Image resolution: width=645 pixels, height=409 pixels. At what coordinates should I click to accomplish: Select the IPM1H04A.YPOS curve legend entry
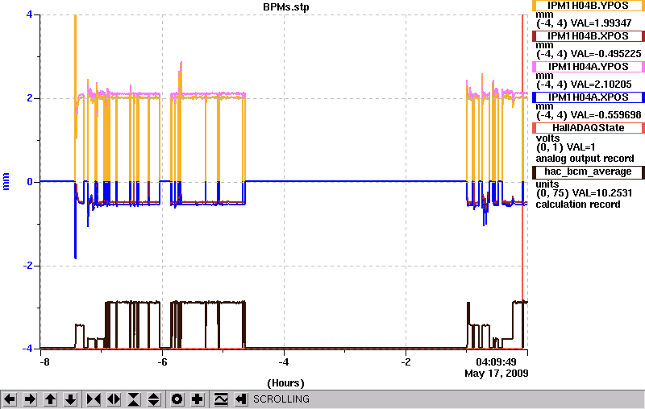tap(589, 67)
